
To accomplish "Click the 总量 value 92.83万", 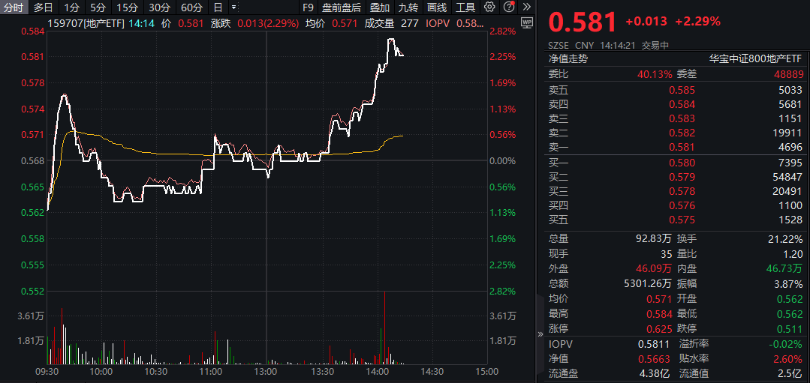I will (653, 238).
